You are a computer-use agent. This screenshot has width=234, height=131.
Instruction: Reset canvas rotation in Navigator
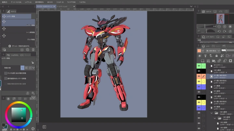pos(230,31)
